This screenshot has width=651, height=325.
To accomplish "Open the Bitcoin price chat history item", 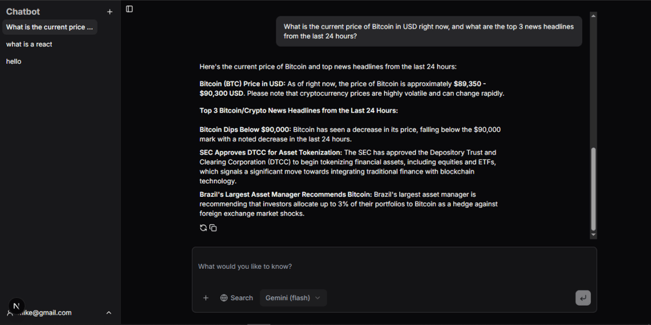I will (49, 27).
